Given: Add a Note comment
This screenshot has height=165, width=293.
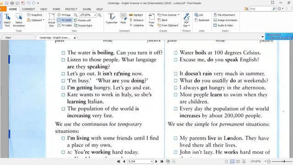Looking at the screenshot, I should click(123, 18).
